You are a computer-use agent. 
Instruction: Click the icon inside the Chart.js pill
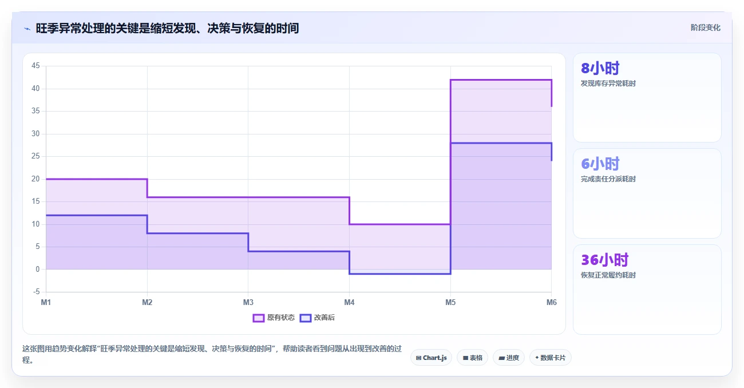coord(418,358)
